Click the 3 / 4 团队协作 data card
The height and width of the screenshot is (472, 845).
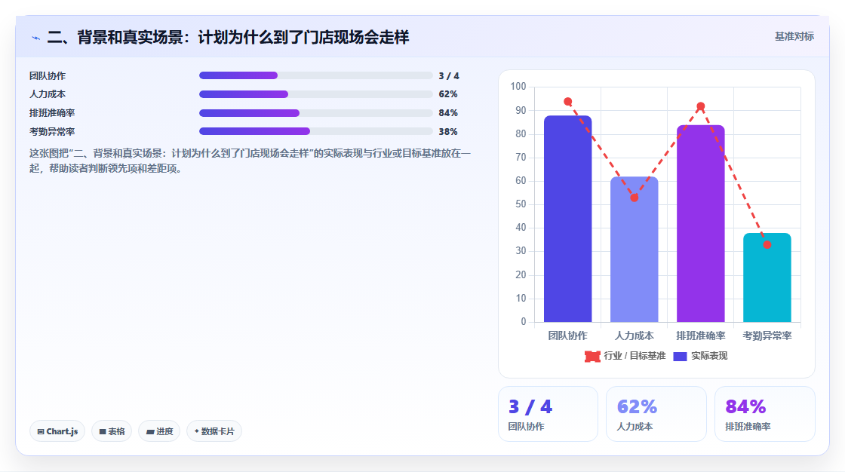(548, 414)
